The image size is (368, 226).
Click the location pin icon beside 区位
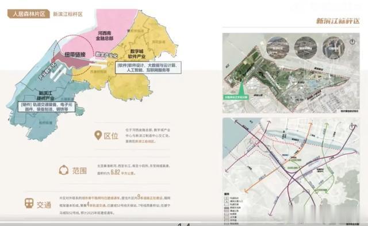(x=98, y=135)
